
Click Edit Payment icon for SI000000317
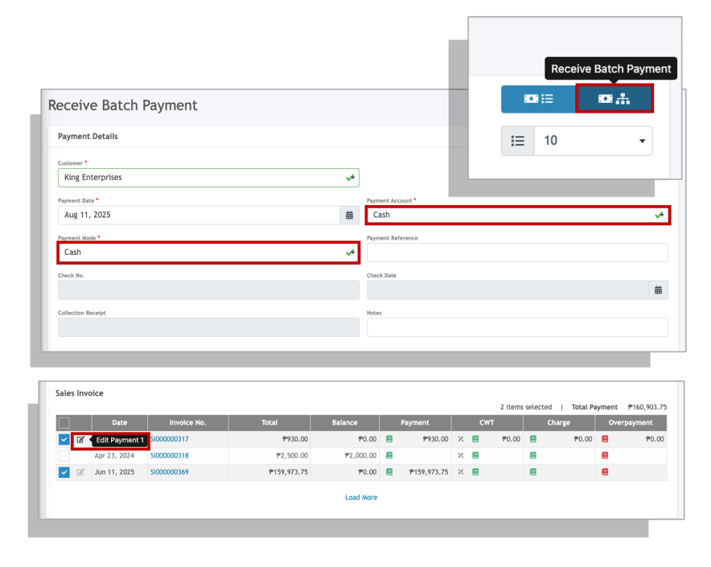pyautogui.click(x=81, y=440)
